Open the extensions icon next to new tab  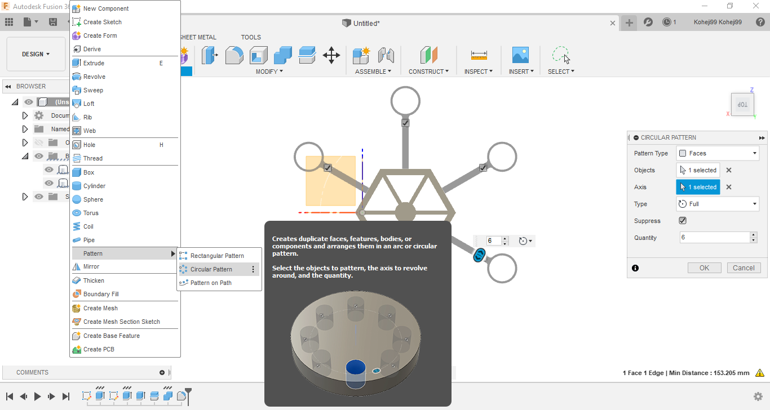[x=648, y=22]
